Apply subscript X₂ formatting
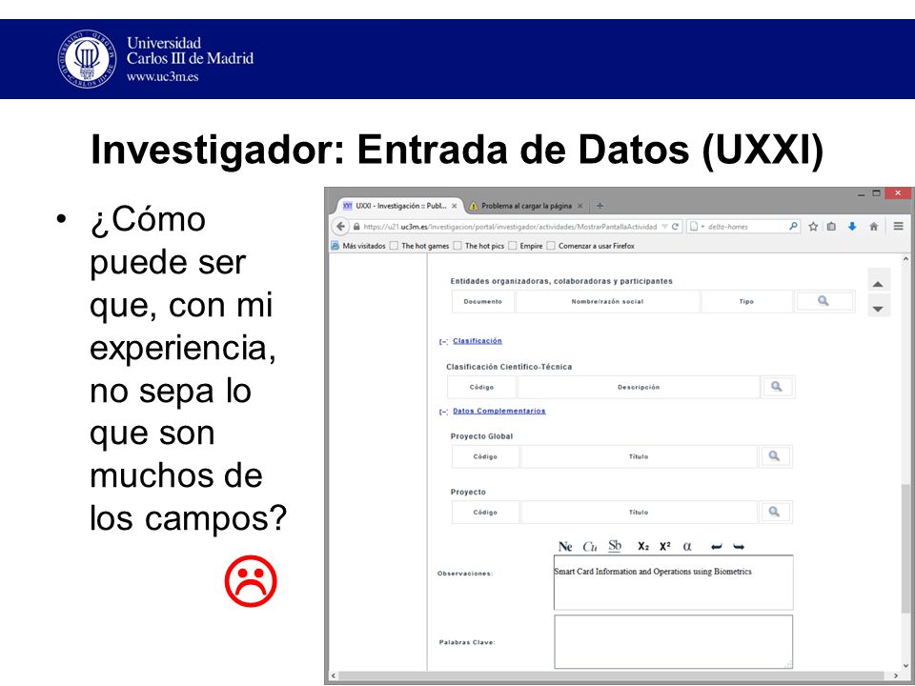Viewport: 915px width, 686px height. 643,547
